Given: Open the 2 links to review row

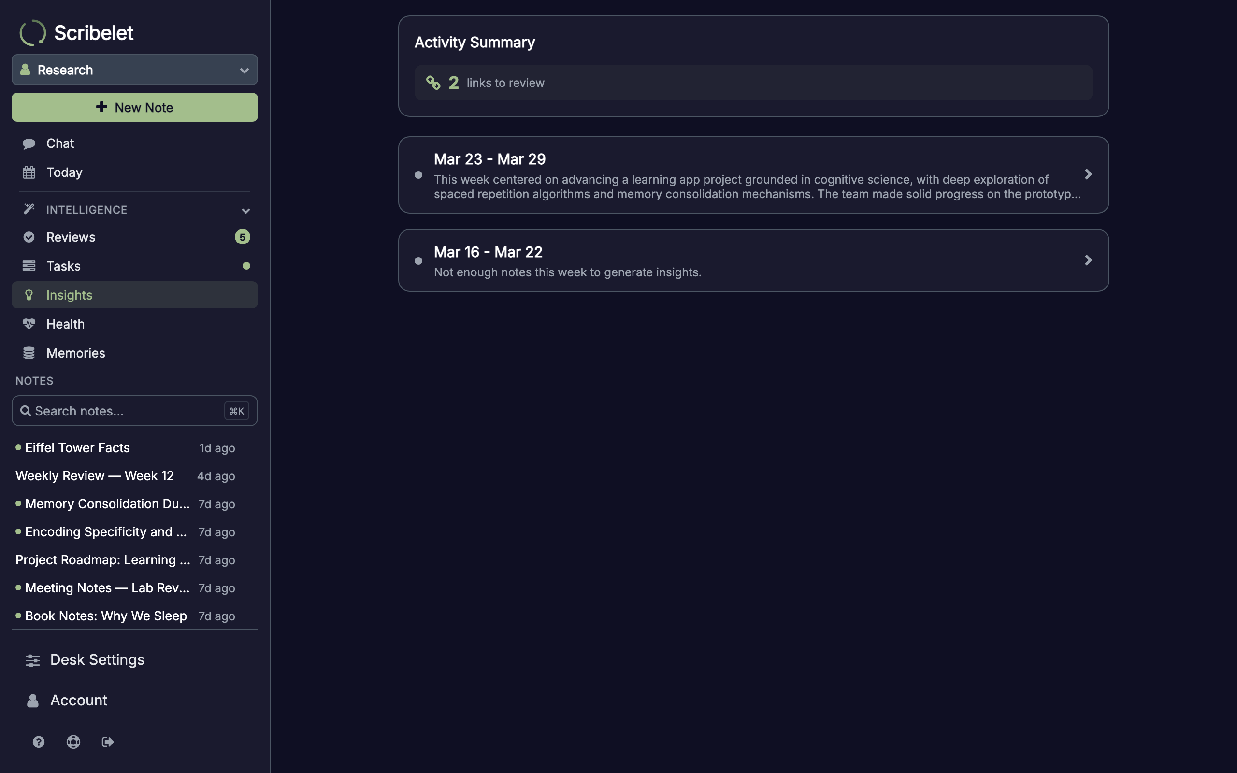Looking at the screenshot, I should (x=753, y=83).
